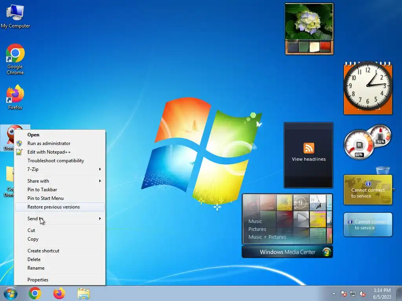This screenshot has height=301, width=402.
Task: Click the Windows Start orb
Action: [11, 293]
